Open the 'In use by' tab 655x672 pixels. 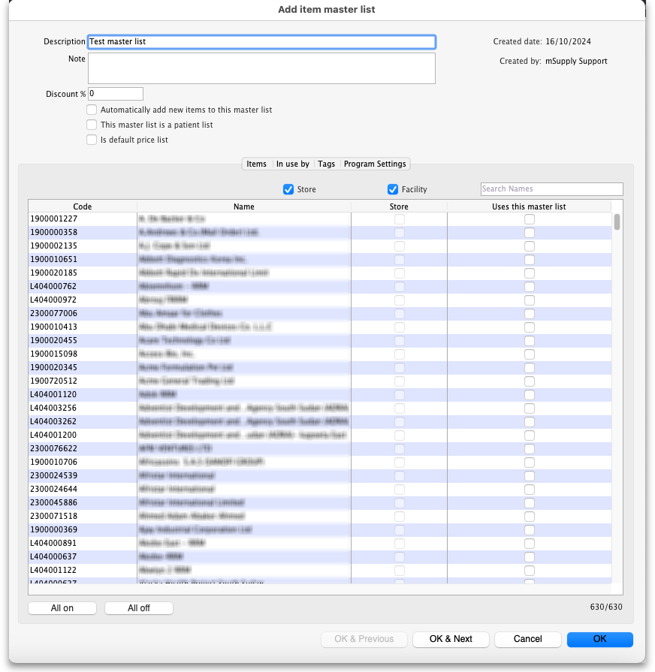[x=292, y=164]
